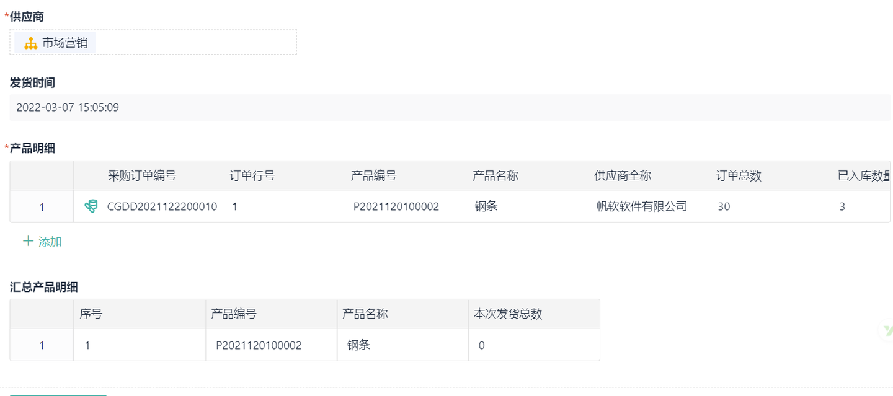Click the 订单总数 value 30
Viewport: 893px width, 396px height.
[724, 206]
